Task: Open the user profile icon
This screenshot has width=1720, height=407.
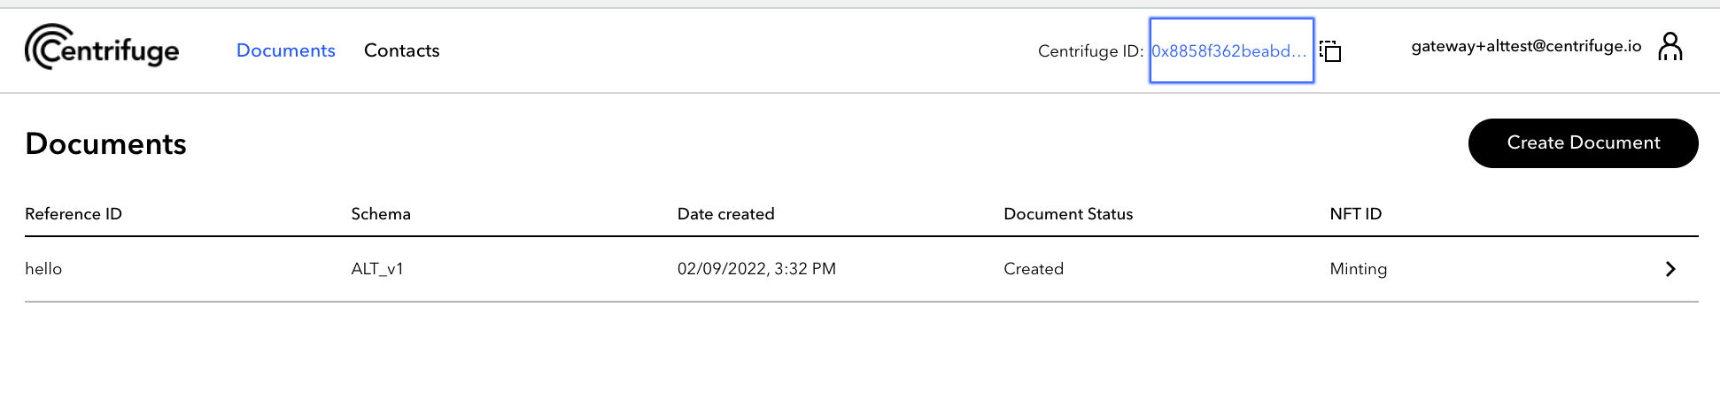Action: click(1670, 46)
